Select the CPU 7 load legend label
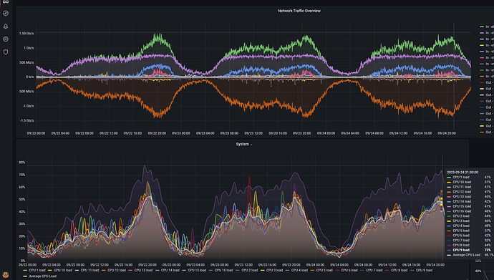The height and width of the screenshot is (280, 494). coord(374,270)
